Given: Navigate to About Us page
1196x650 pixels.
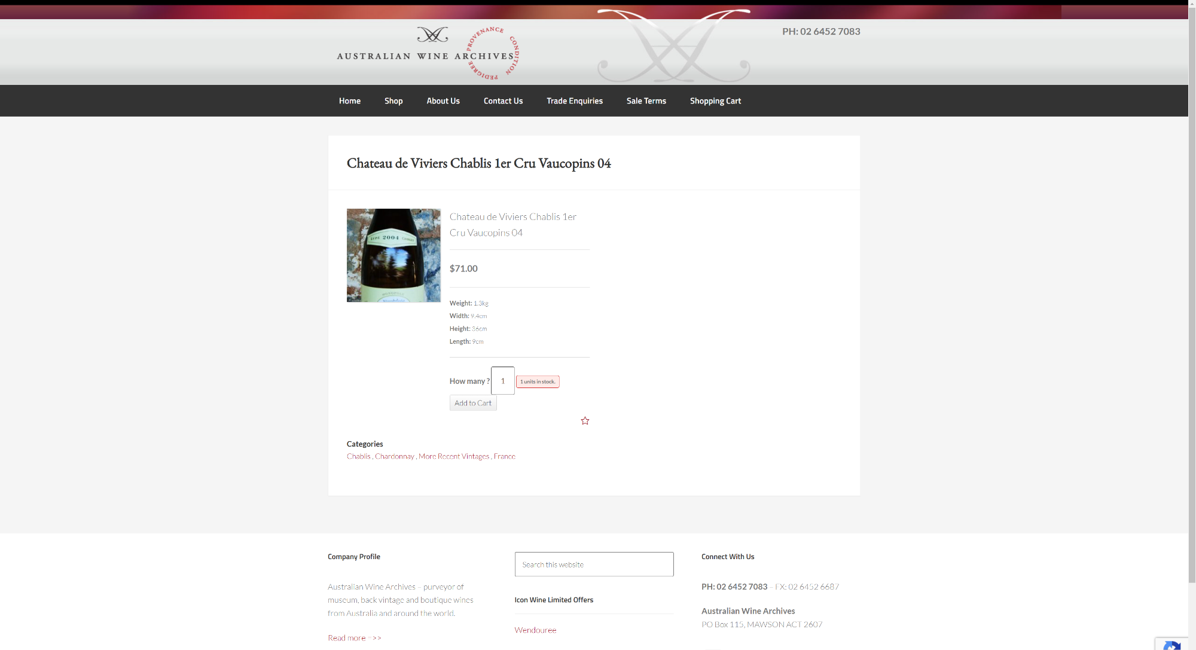Looking at the screenshot, I should [443, 101].
